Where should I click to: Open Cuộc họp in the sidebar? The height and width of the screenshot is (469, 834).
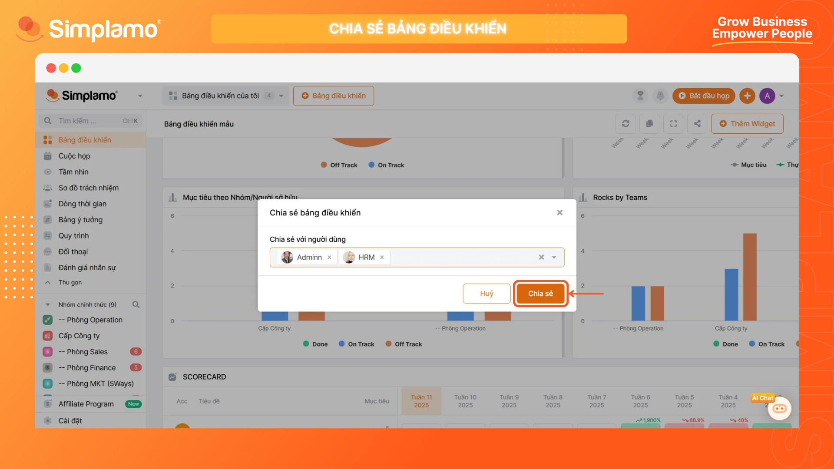pyautogui.click(x=74, y=156)
